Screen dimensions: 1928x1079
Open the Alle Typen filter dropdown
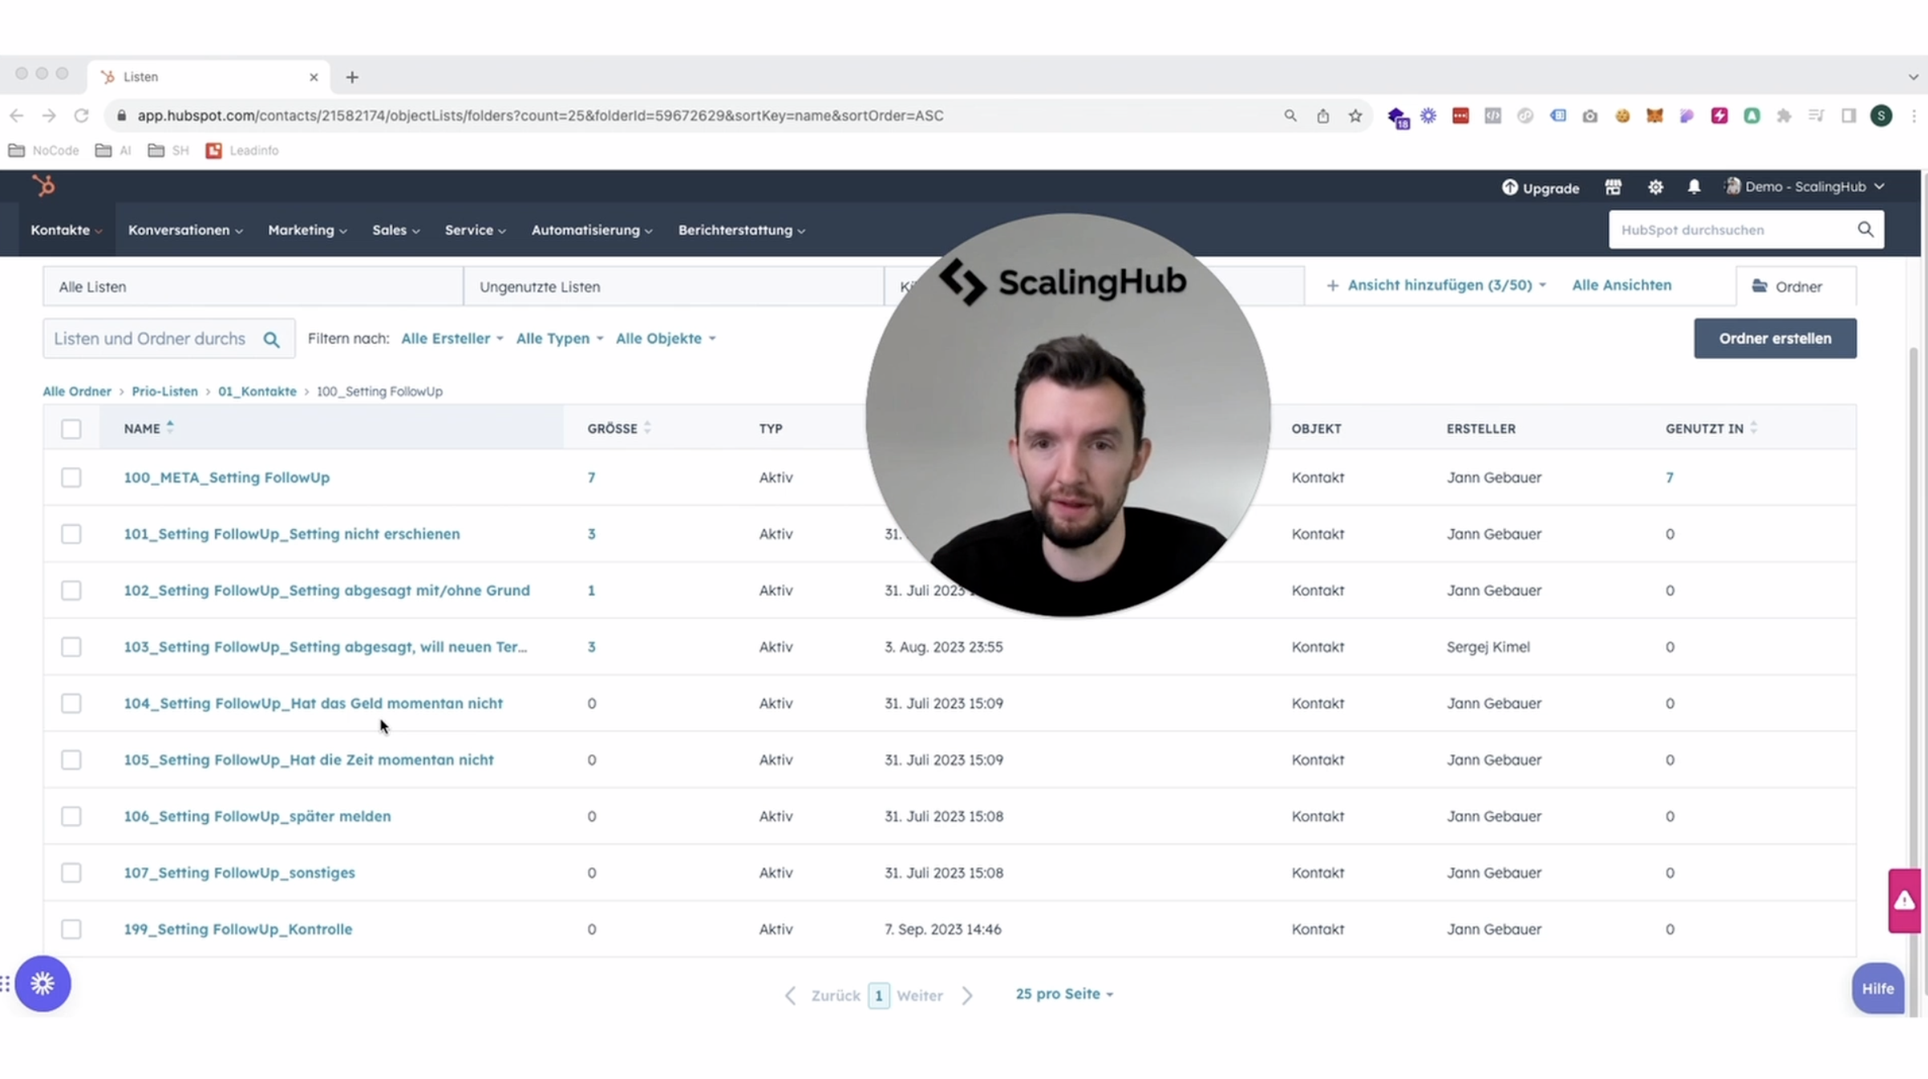click(x=559, y=338)
